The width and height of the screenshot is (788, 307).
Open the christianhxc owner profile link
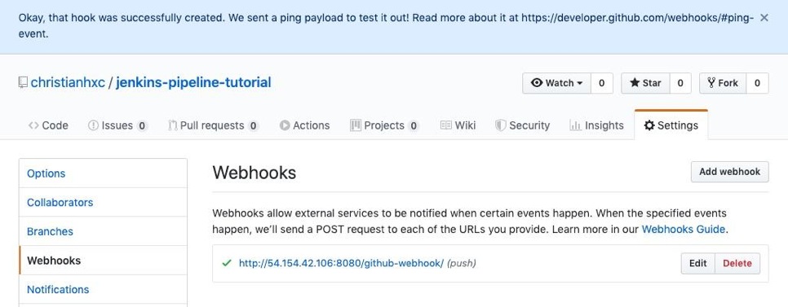click(68, 82)
